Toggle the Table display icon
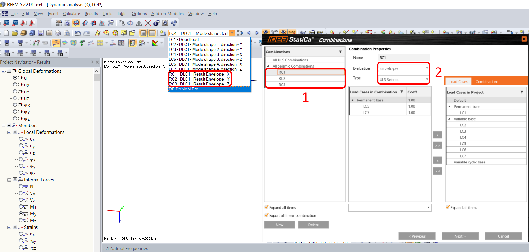The width and height of the screenshot is (529, 252). [x=152, y=33]
